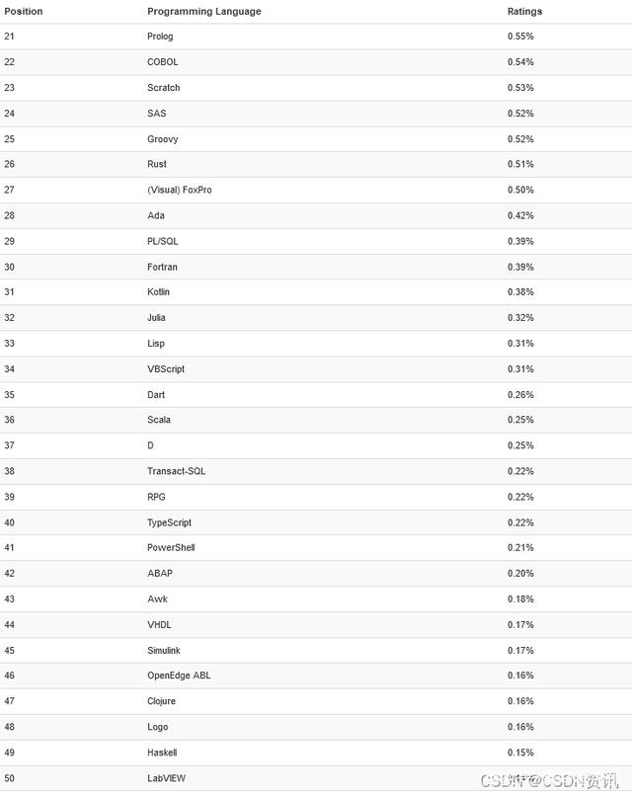Screen dimensions: 632x797
Task: Select Kotlin in the table
Action: coord(158,292)
